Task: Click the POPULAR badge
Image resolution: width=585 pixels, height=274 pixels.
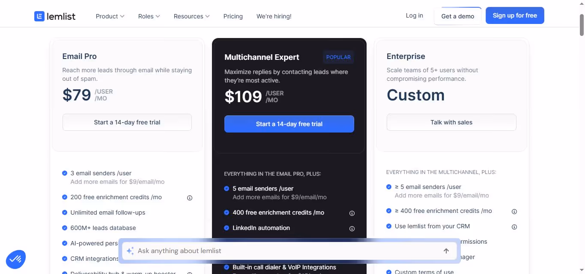Action: click(x=338, y=57)
